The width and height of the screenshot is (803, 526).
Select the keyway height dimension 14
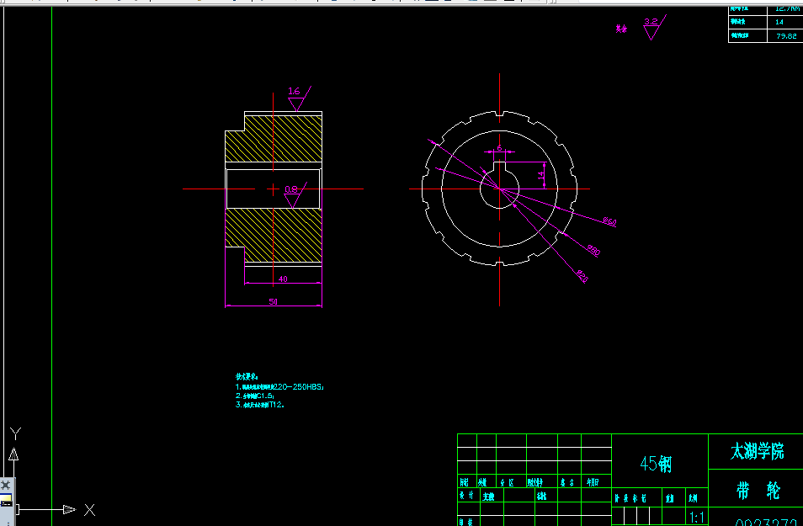(540, 176)
